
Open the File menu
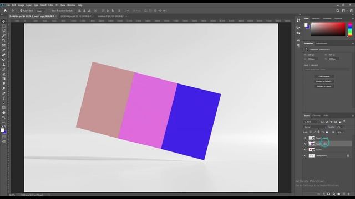pyautogui.click(x=8, y=5)
